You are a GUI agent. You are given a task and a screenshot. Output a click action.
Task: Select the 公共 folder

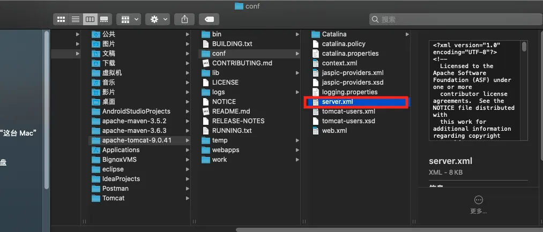click(x=139, y=34)
